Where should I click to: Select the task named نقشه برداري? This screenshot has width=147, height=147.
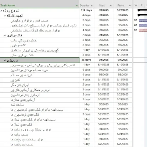(x=18, y=45)
